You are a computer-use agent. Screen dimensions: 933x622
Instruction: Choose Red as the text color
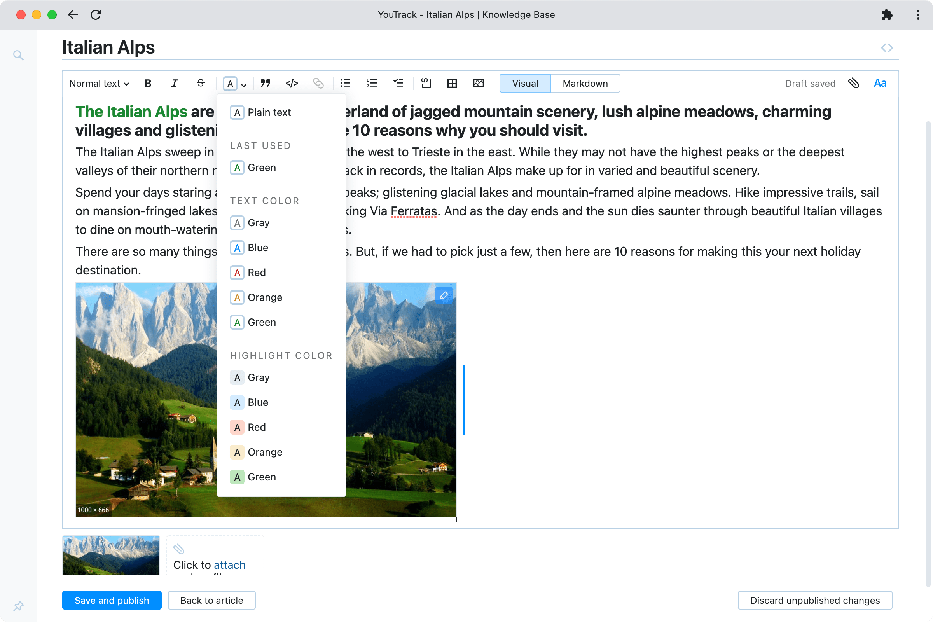pyautogui.click(x=257, y=273)
